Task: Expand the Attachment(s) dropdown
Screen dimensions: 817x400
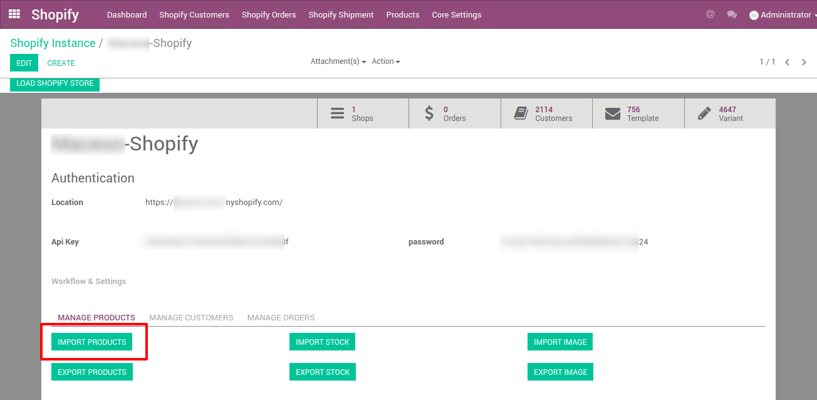Action: 338,61
